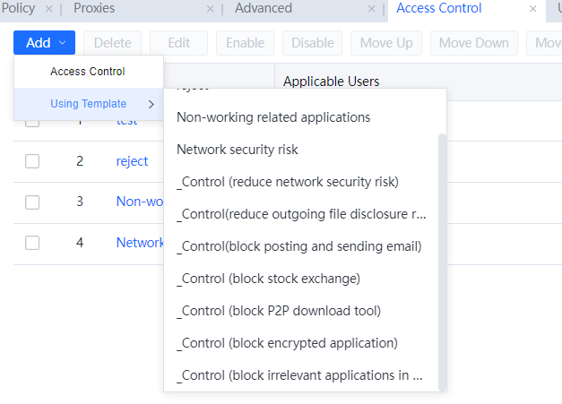Close the Access Control tab
The image size is (562, 404).
[x=533, y=9]
